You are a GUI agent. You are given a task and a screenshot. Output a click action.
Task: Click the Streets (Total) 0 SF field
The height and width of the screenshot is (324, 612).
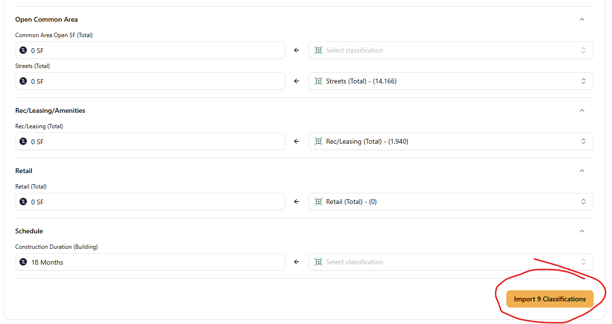point(150,81)
